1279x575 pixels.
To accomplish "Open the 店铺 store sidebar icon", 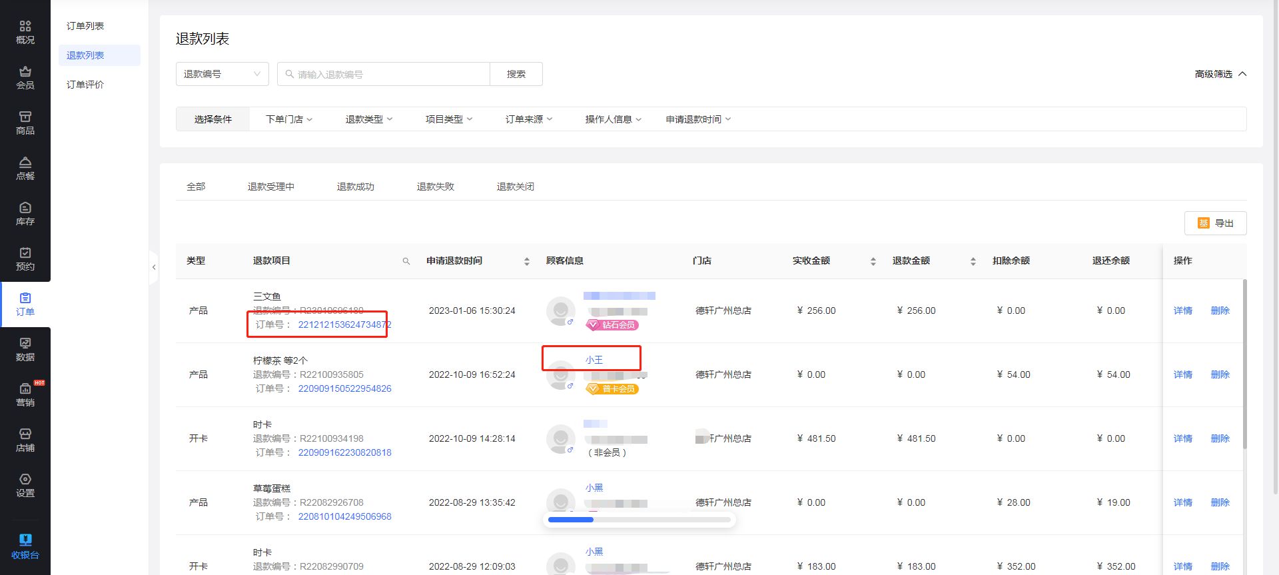I will pyautogui.click(x=25, y=440).
